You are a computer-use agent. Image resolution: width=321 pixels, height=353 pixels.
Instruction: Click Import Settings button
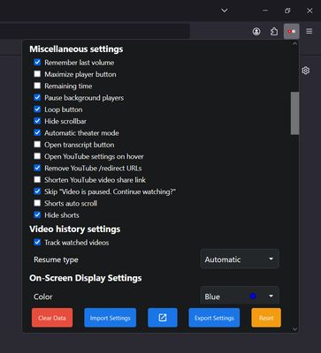click(x=111, y=318)
